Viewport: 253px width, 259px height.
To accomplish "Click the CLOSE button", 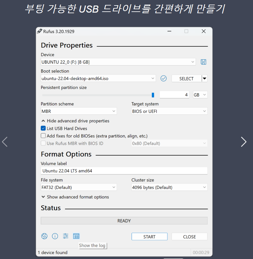I will click(189, 237).
